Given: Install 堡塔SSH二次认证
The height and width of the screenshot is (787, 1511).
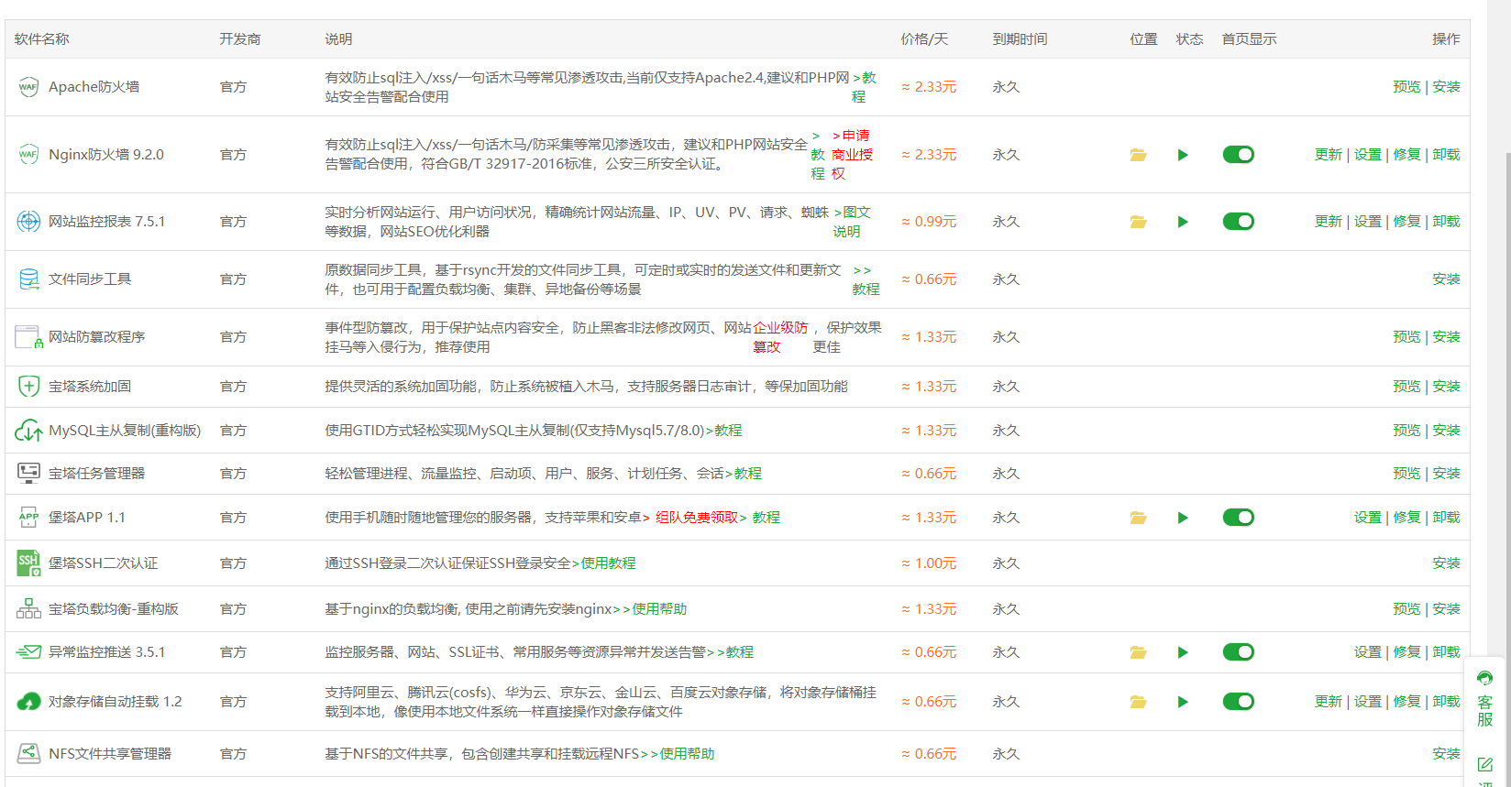Looking at the screenshot, I should click(1446, 563).
